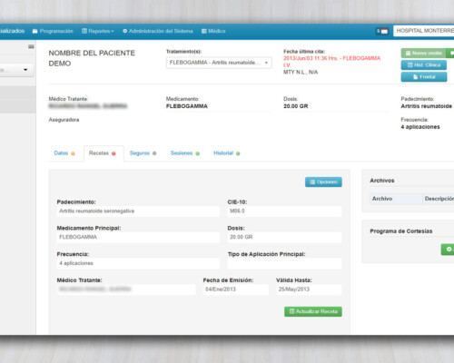Open the Programación menu
Image resolution: width=454 pixels, height=363 pixels.
coord(53,31)
